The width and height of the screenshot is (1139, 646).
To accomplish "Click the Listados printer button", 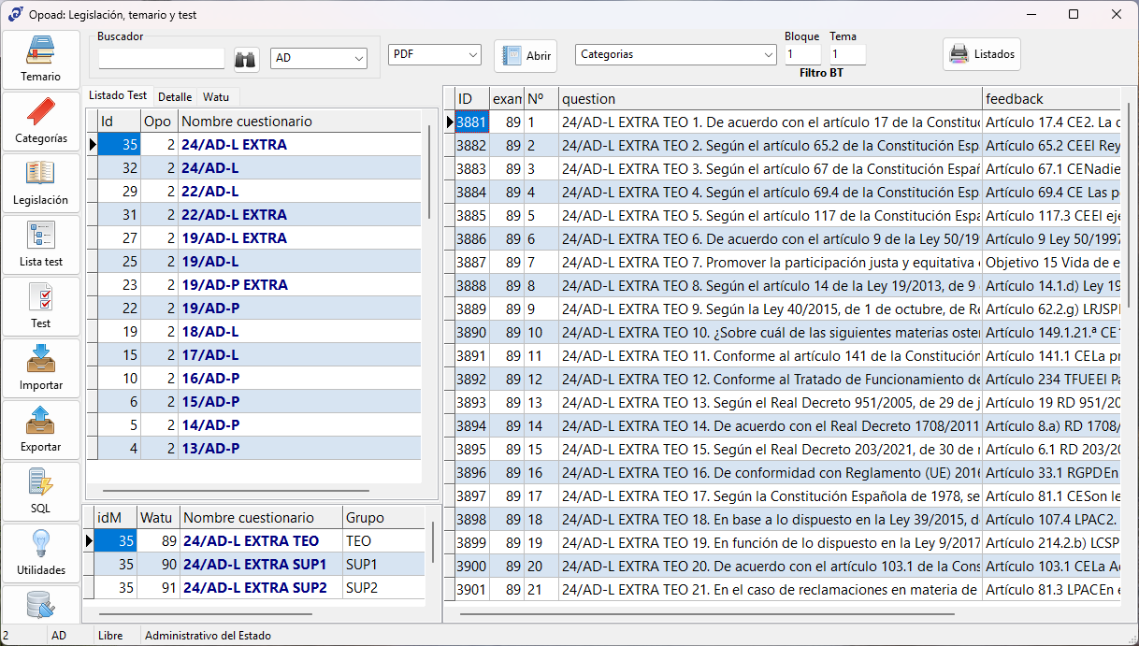I will 981,54.
